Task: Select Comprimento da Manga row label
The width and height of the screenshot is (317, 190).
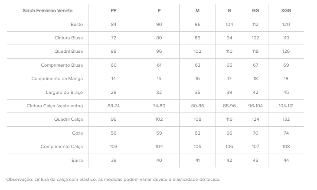Action: coord(57,79)
